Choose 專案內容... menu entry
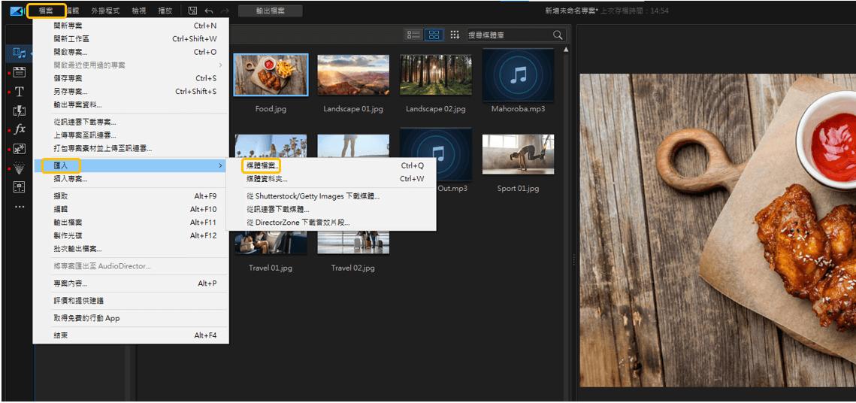This screenshot has width=856, height=403. click(x=131, y=283)
